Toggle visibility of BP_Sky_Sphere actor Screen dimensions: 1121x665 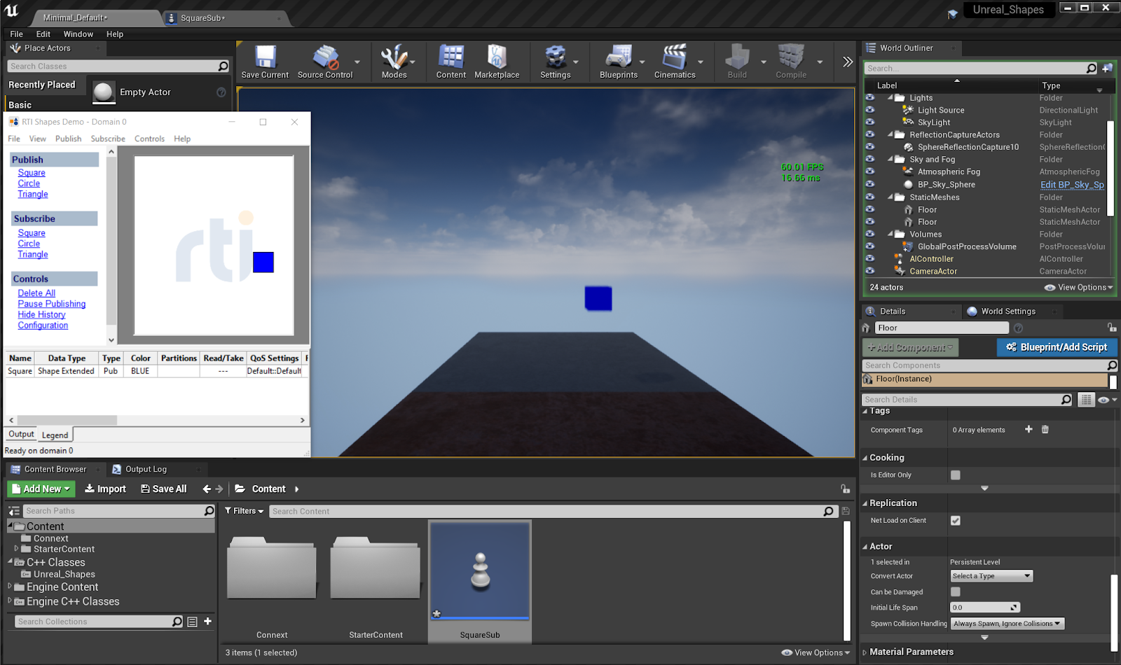[869, 185]
